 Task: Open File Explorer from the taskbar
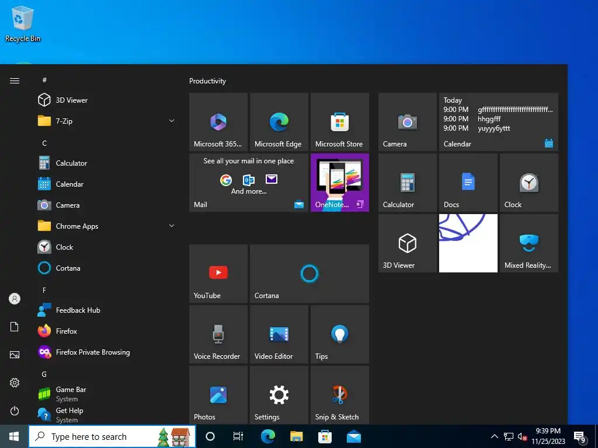[296, 436]
